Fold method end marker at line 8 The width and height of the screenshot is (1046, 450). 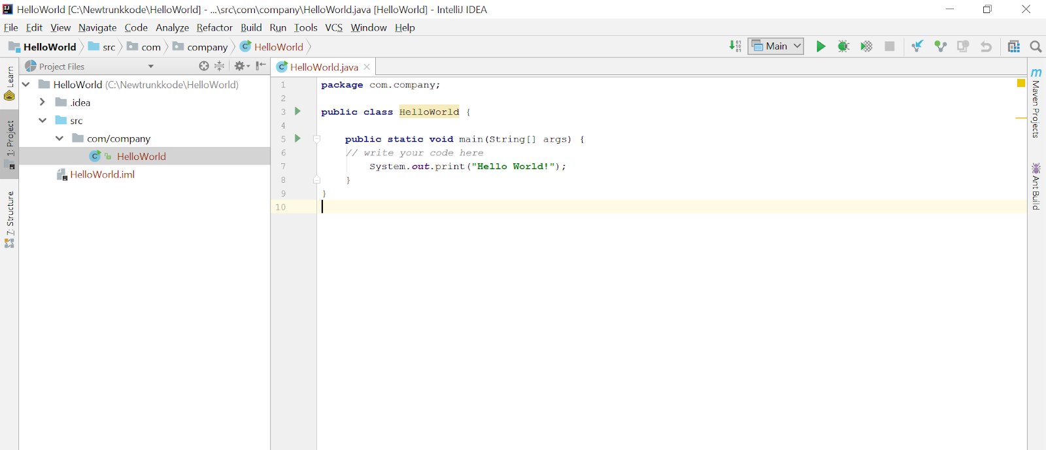click(x=316, y=180)
